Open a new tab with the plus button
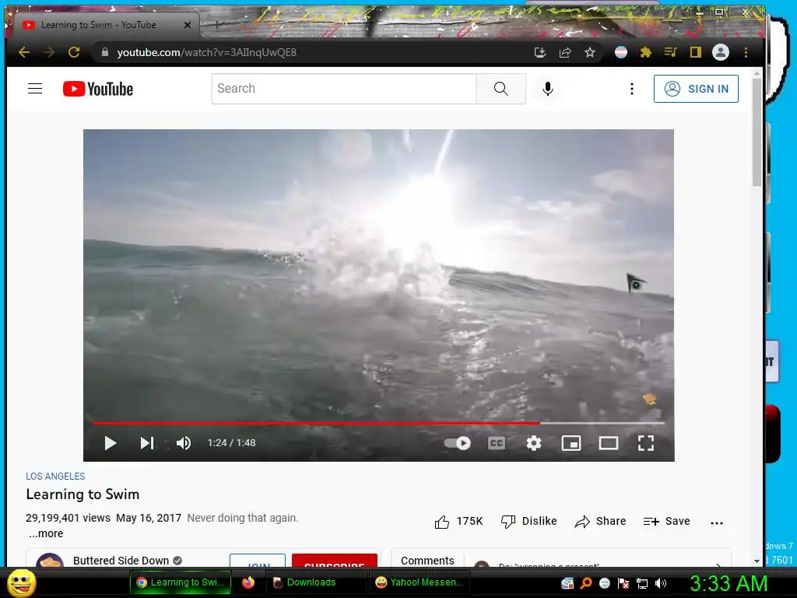 pyautogui.click(x=216, y=24)
